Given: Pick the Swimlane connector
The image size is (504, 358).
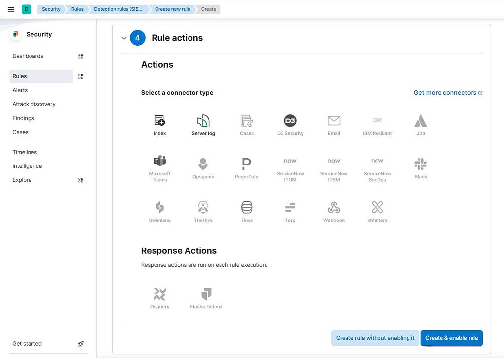Looking at the screenshot, I should coord(160,212).
